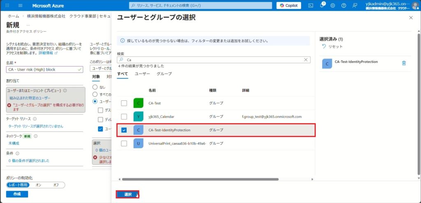Open Cloud Shell from the top bar
The width and height of the screenshot is (421, 203).
311,5
